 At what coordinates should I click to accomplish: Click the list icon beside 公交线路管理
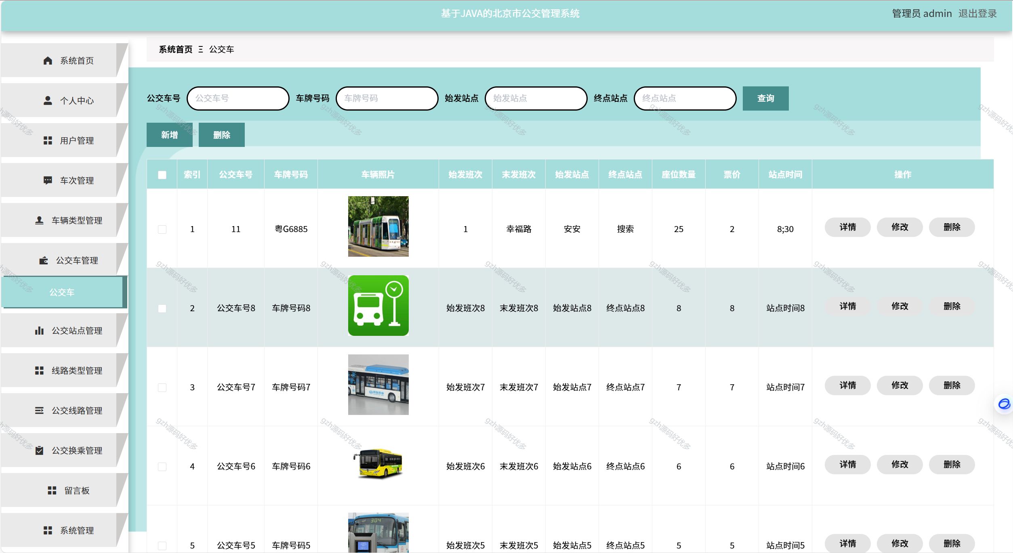point(39,411)
